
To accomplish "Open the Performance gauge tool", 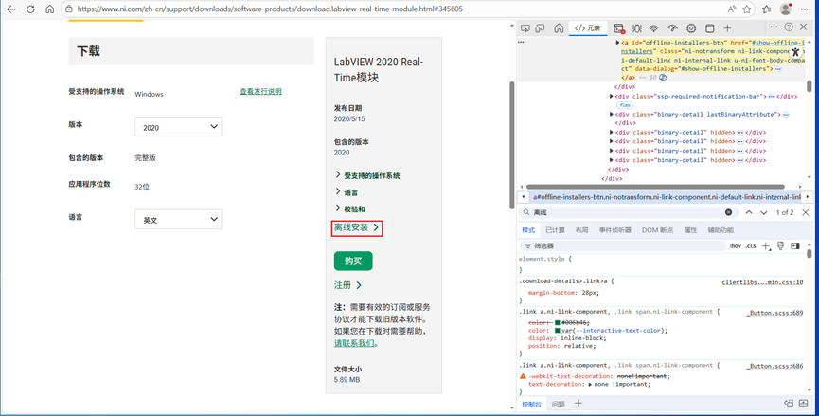I will (x=673, y=28).
